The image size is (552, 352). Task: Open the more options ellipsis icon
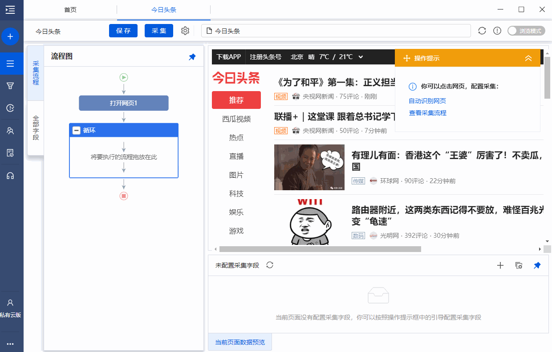tap(10, 344)
